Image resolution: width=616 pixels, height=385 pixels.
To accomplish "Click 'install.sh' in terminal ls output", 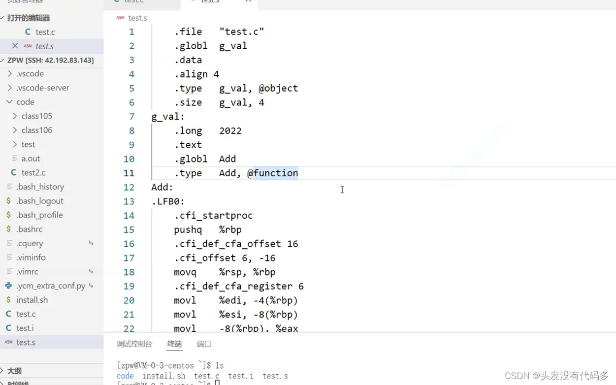I will click(x=164, y=376).
